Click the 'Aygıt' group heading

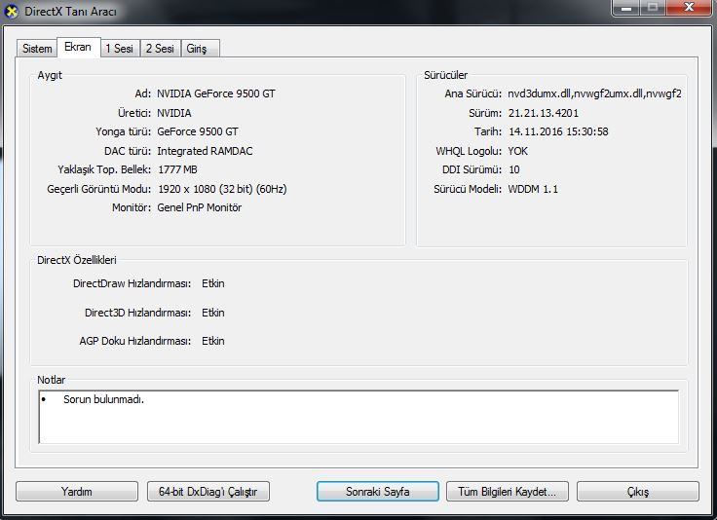(50, 75)
